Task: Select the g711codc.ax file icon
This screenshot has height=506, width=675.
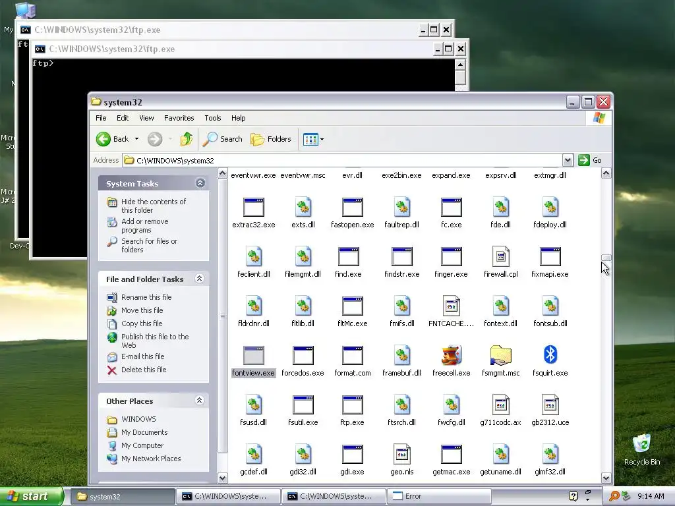Action: [x=500, y=405]
